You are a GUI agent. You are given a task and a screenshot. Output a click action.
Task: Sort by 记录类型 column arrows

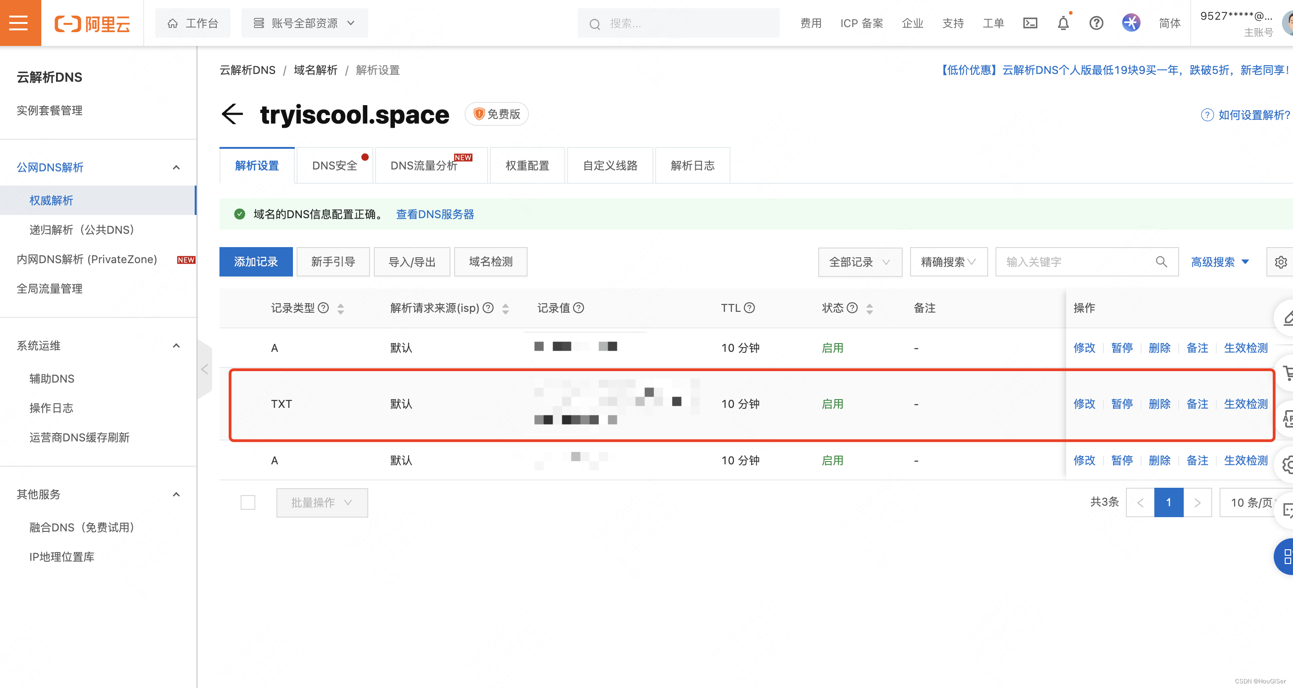coord(340,308)
